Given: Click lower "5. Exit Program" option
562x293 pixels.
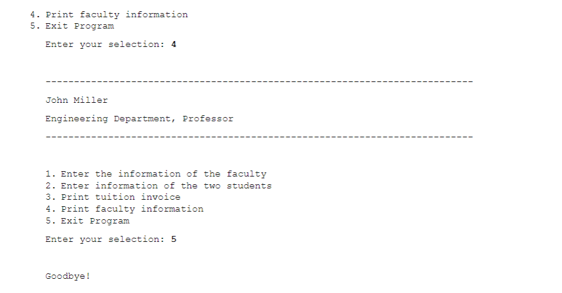Looking at the screenshot, I should (87, 220).
